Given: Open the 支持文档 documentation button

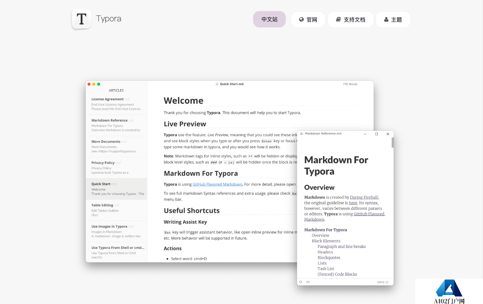Looking at the screenshot, I should click(x=351, y=20).
